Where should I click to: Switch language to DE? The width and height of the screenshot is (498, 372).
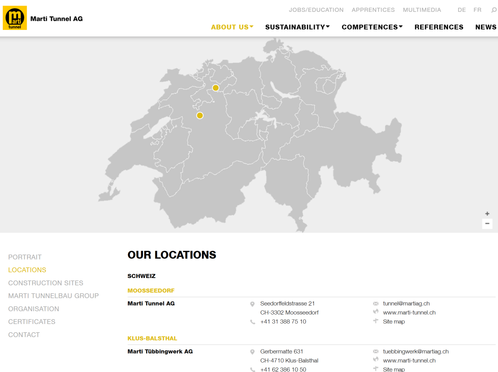(461, 10)
